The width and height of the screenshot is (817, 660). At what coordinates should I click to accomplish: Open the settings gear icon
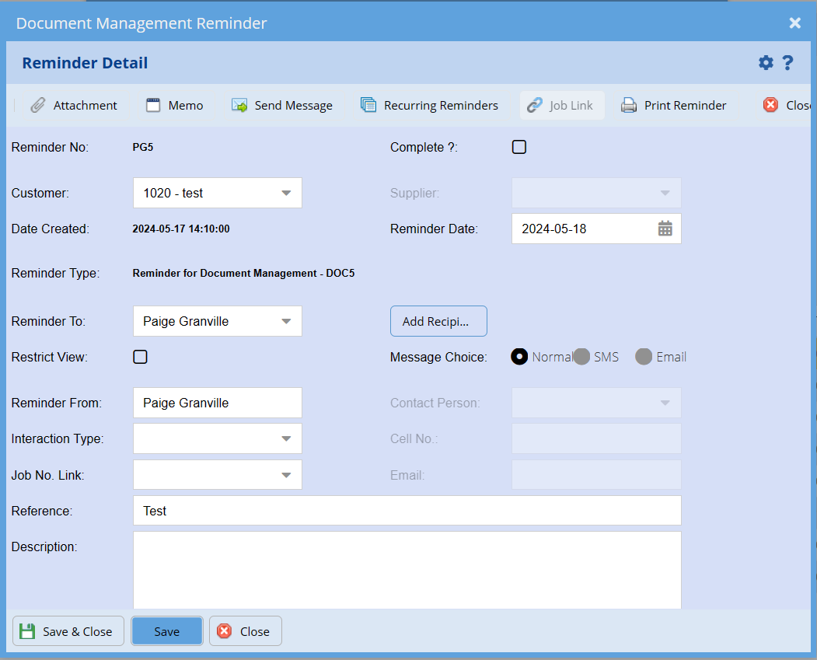(x=766, y=63)
